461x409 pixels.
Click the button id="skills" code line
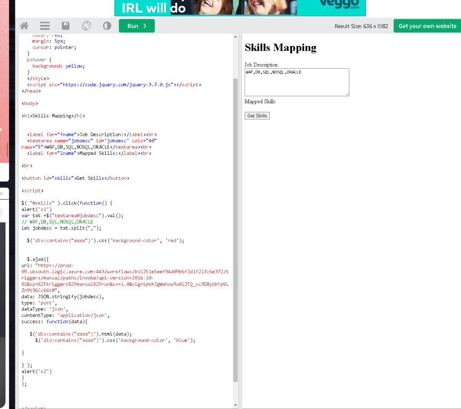[x=75, y=178]
